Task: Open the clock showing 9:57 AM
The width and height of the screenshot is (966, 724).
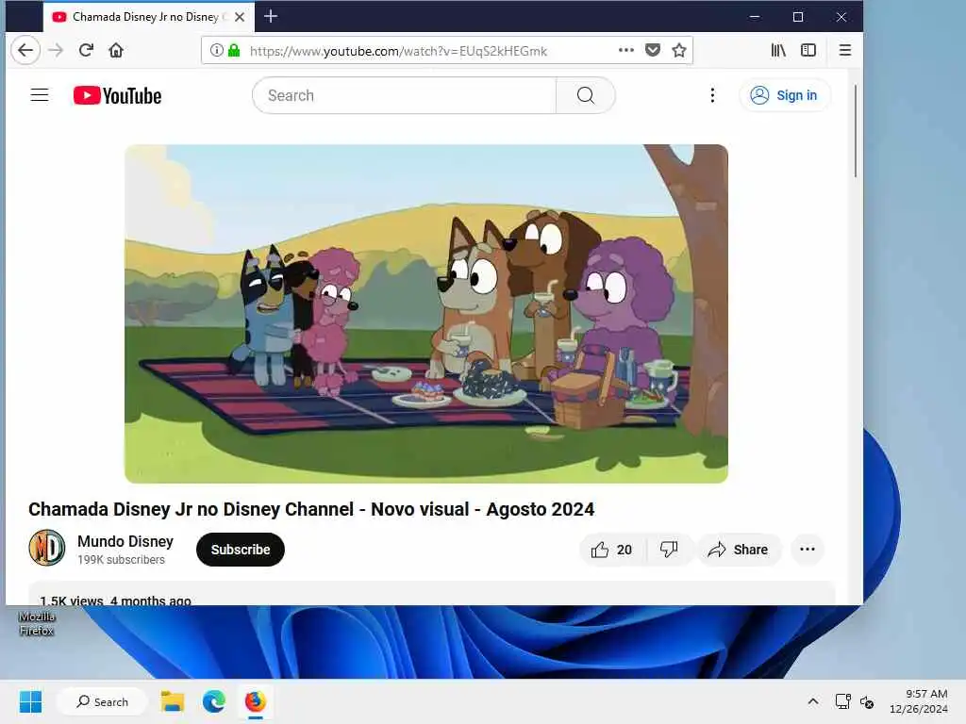Action: point(918,701)
